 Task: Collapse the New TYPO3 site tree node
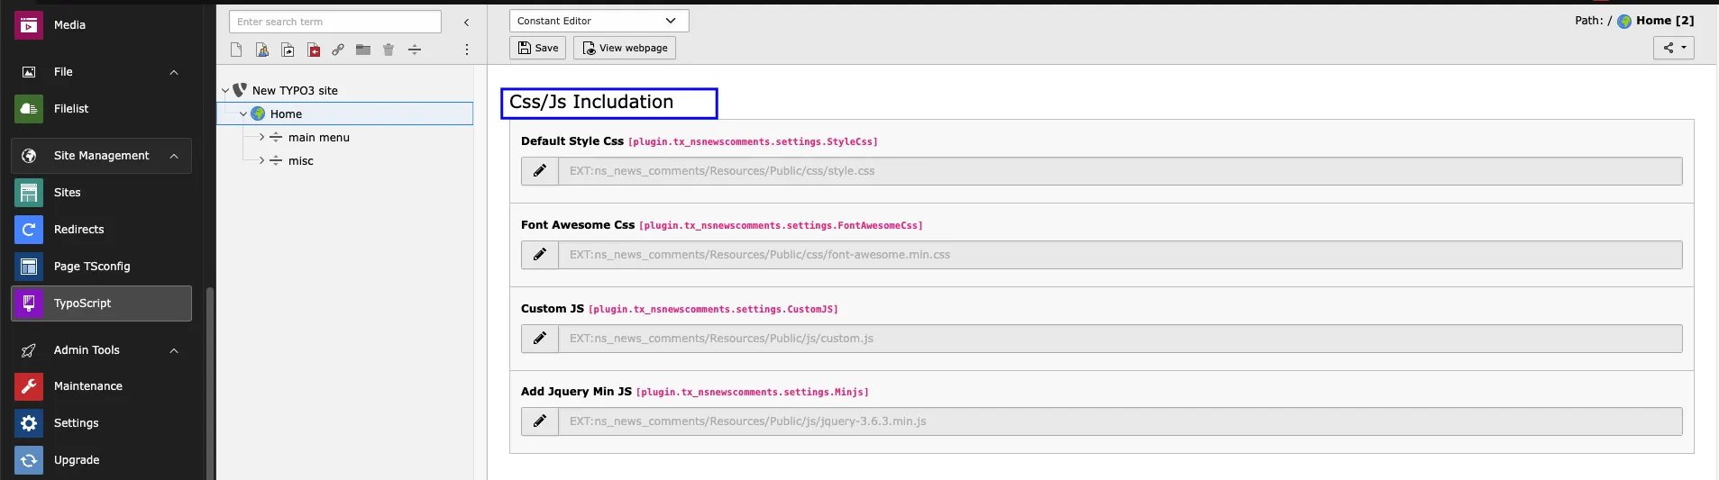225,91
